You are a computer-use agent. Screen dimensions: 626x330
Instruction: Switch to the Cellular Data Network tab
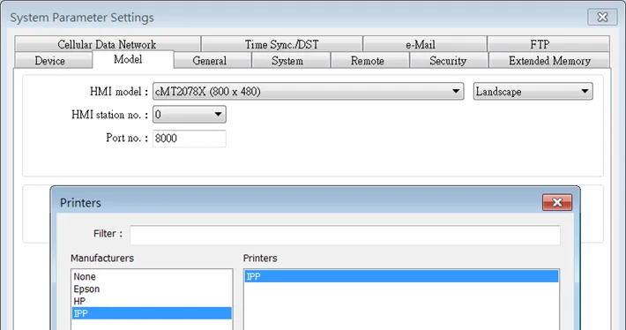107,44
